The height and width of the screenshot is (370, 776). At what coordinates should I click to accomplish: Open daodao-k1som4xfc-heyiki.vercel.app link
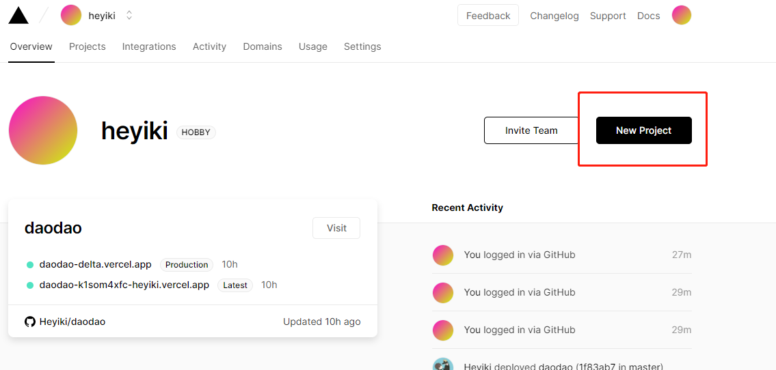[124, 285]
